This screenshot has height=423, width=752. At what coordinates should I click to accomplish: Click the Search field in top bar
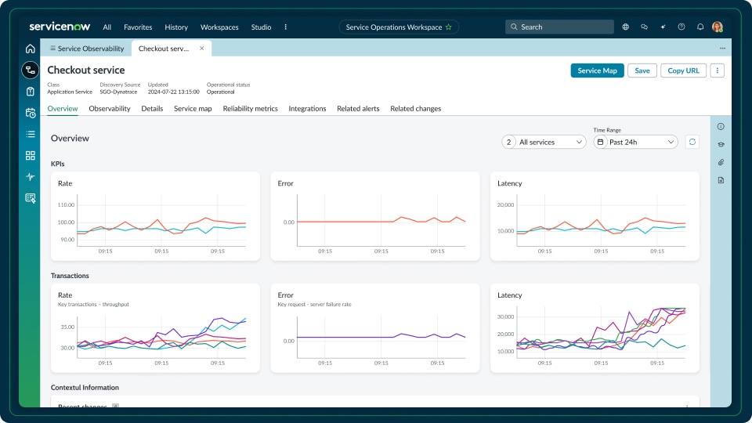(559, 27)
